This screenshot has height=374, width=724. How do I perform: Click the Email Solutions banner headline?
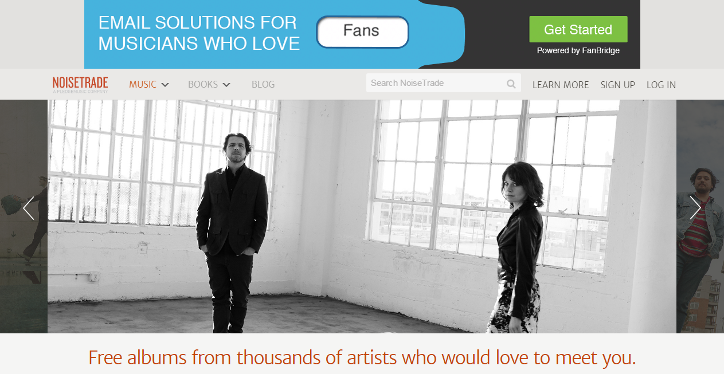(199, 33)
